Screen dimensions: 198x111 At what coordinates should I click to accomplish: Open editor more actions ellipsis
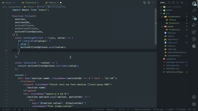tap(153, 3)
